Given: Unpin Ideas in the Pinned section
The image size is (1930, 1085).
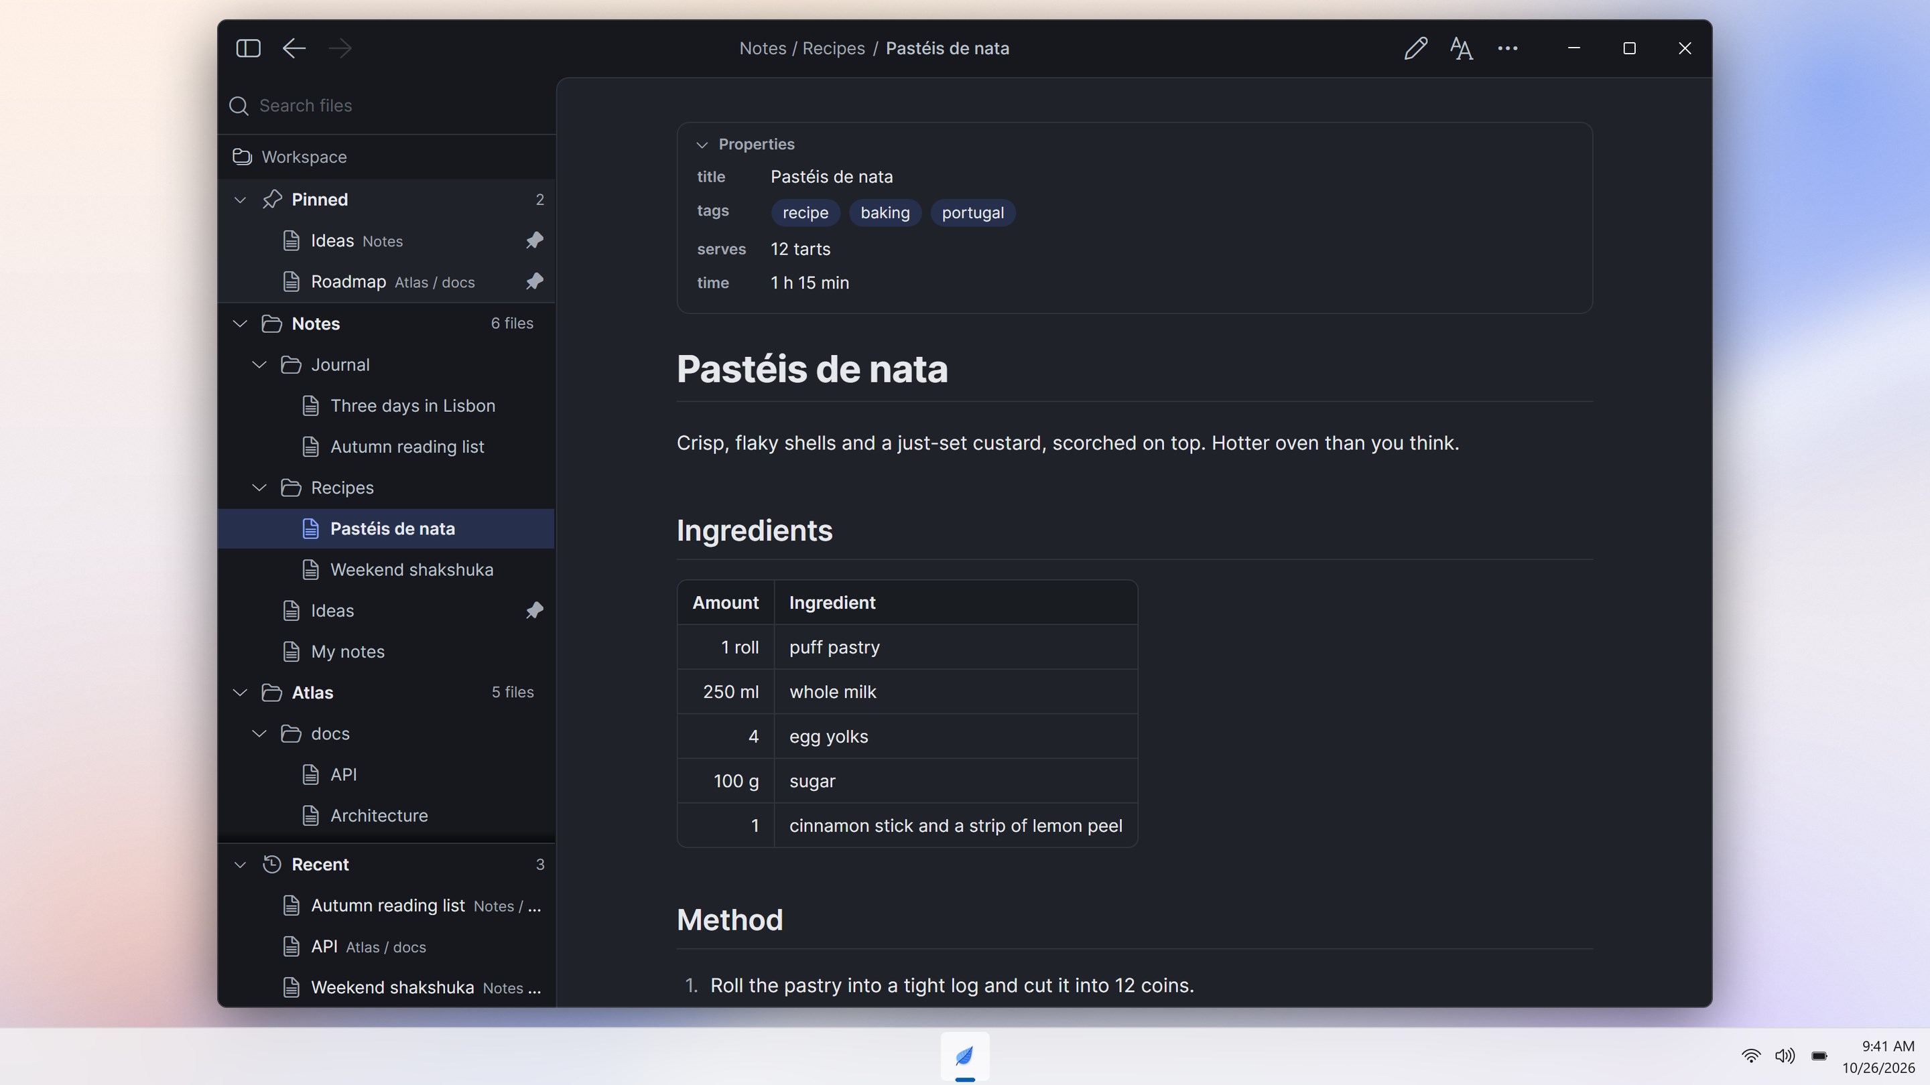Looking at the screenshot, I should pos(534,240).
